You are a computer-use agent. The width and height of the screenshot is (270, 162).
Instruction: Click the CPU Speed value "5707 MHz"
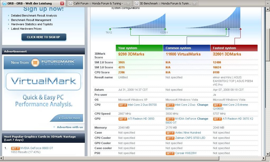click(x=219, y=114)
